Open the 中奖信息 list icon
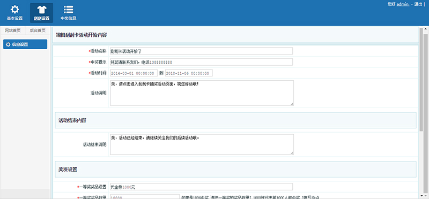 (69, 10)
